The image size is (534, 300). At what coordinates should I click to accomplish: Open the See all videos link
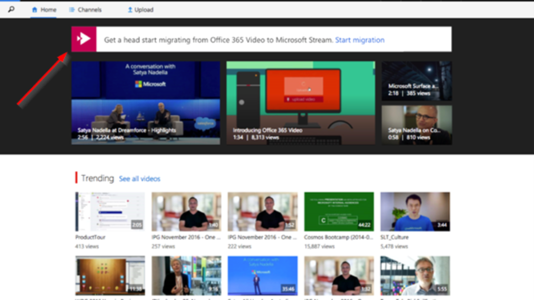point(140,179)
